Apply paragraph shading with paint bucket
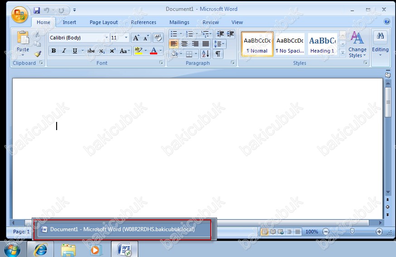 click(174, 54)
